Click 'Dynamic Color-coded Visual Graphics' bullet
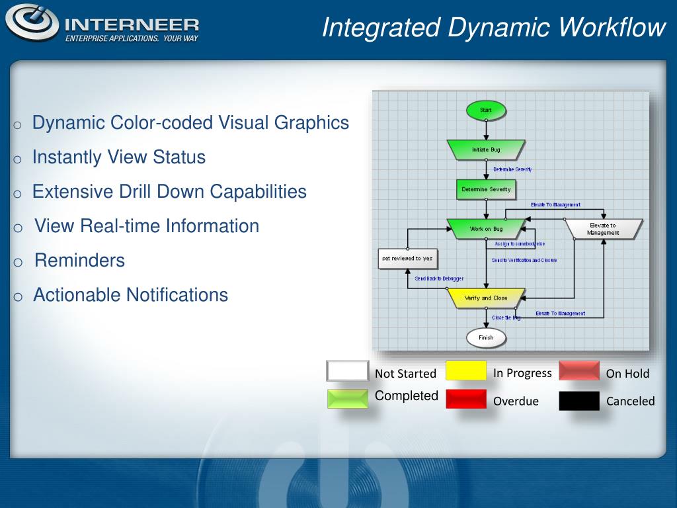Screen dimensions: 677x508 (190, 122)
